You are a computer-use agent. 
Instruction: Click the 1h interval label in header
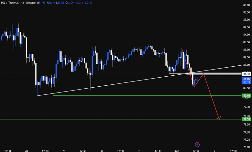(23, 3)
